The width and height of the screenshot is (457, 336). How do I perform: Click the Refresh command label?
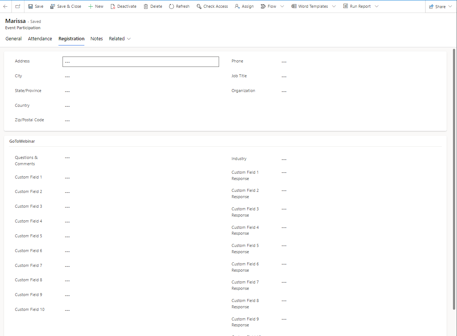[183, 6]
